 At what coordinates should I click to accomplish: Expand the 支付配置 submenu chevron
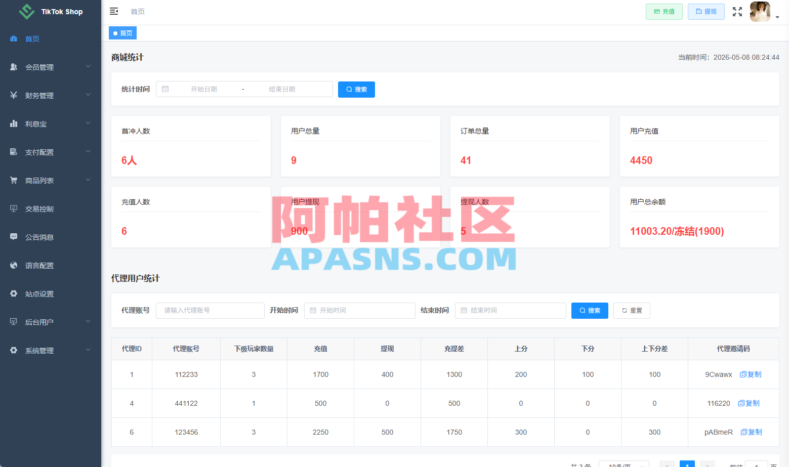pyautogui.click(x=88, y=151)
